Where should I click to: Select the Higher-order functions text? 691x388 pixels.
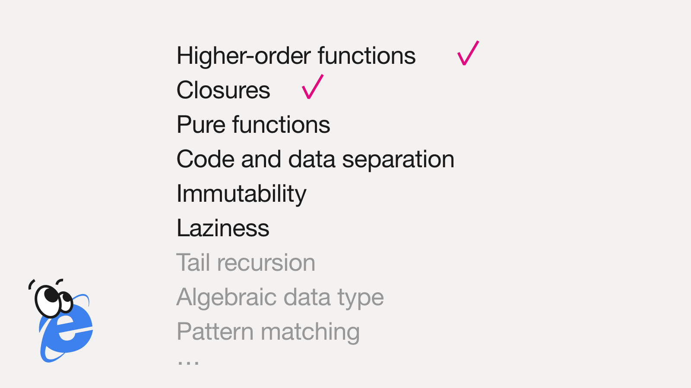[296, 56]
